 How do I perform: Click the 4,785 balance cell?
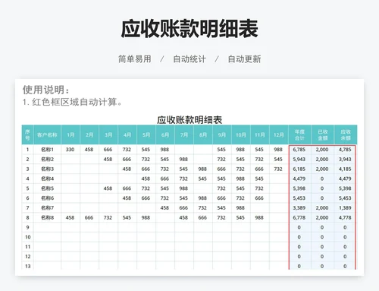[x=345, y=150]
